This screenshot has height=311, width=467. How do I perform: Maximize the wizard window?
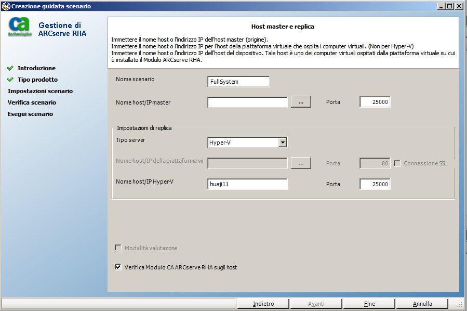click(x=450, y=6)
